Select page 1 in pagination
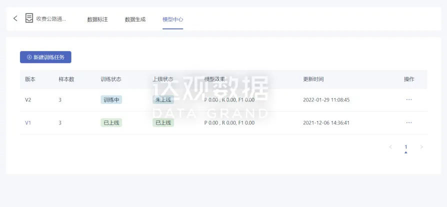 coord(405,147)
